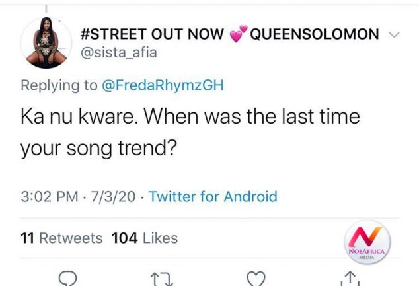This screenshot has height=286, width=419.
Task: Click the "your song trend?" text line
Action: pos(98,149)
